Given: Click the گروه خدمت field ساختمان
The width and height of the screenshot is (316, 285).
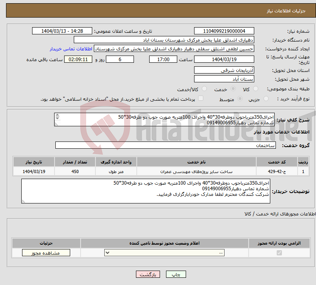Looking at the screenshot, I should click(166, 145).
